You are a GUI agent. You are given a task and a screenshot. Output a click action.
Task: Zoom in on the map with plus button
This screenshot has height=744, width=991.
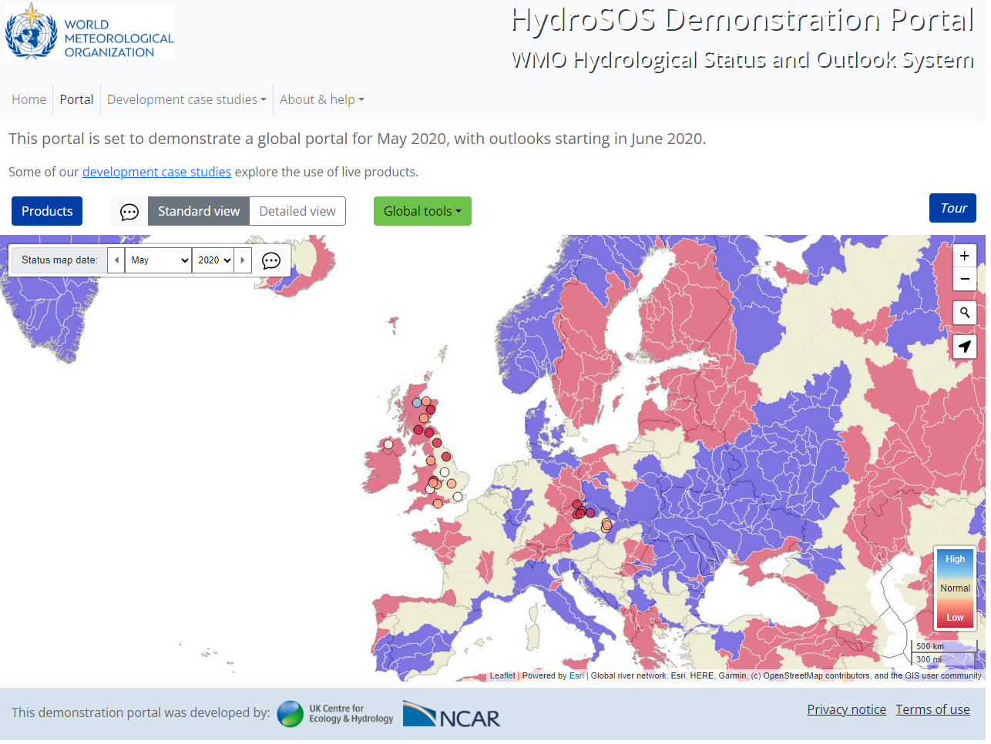(964, 256)
